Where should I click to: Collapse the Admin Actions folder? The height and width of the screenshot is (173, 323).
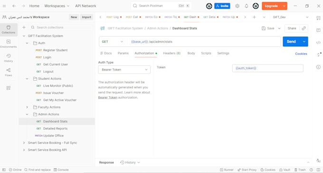click(x=27, y=114)
